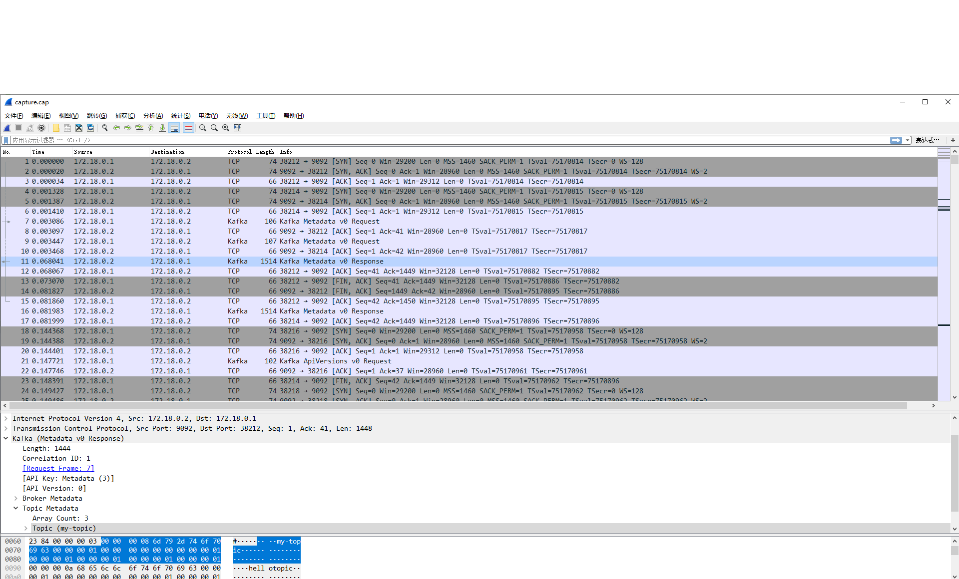Go back with the left green arrow
Image resolution: width=959 pixels, height=579 pixels.
(116, 128)
